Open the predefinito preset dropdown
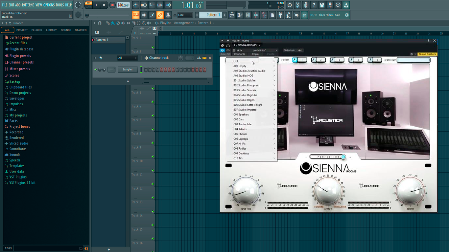This screenshot has width=449, height=252. pos(262,51)
